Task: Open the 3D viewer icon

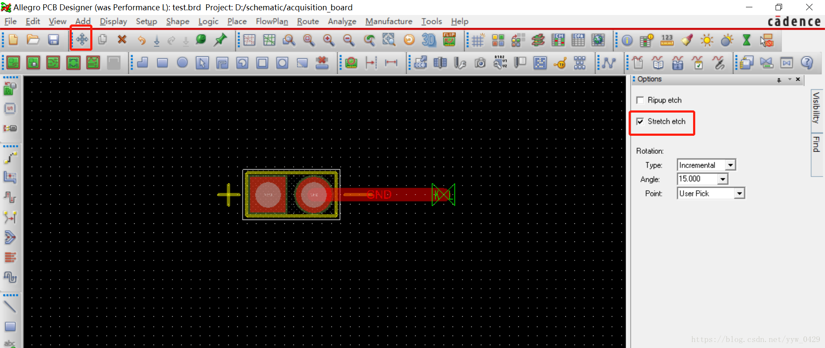Action: tap(428, 40)
